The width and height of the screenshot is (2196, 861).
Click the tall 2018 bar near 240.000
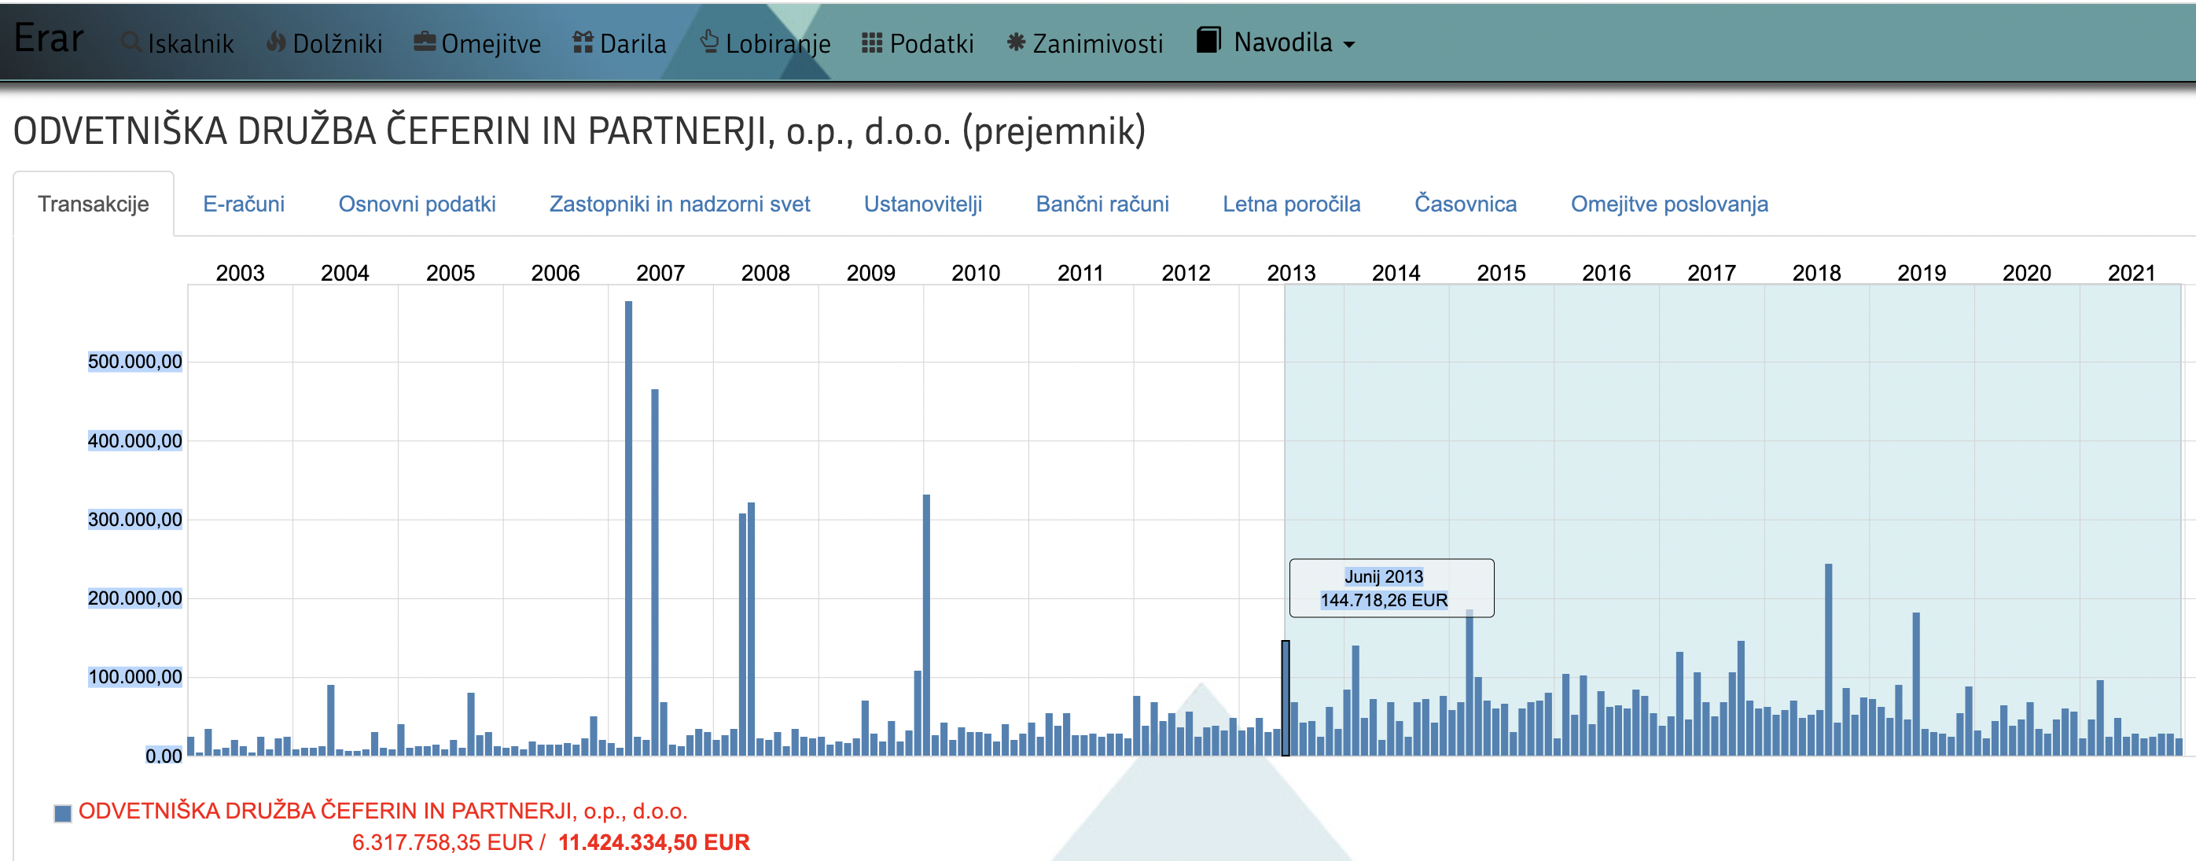click(1828, 659)
